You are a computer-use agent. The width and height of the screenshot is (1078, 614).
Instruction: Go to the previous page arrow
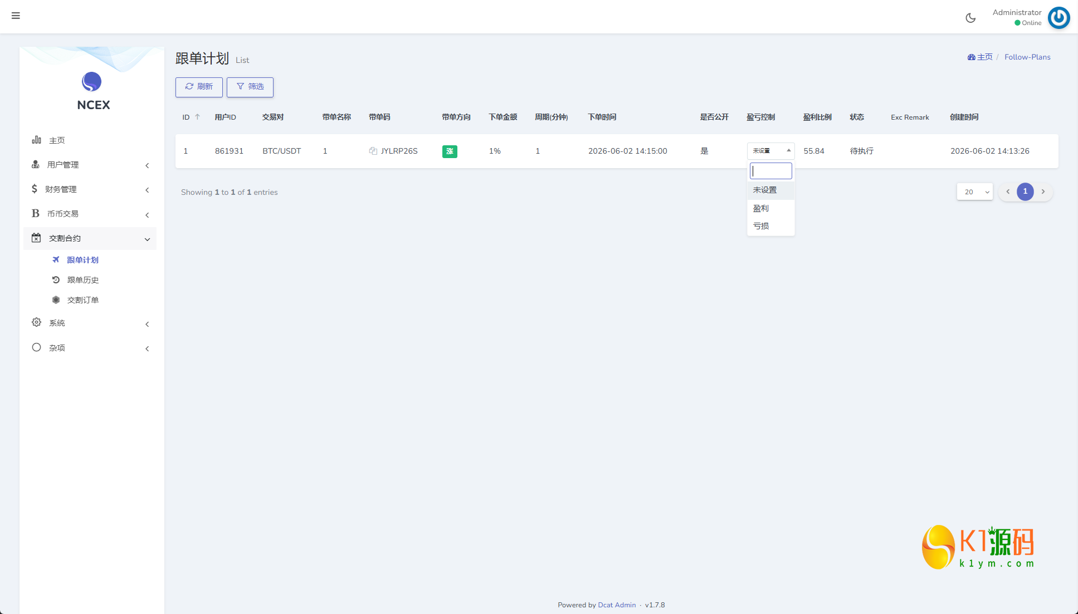coord(1007,191)
